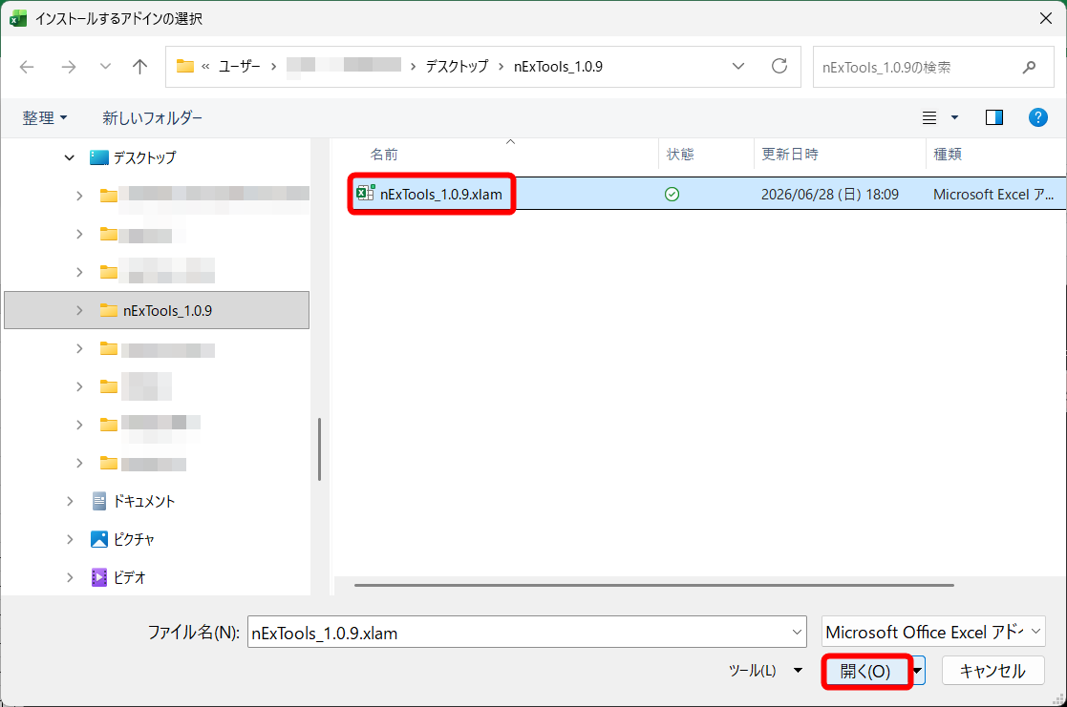Viewport: 1067px width, 707px height.
Task: Select ビデオ in the navigation tree
Action: pyautogui.click(x=129, y=577)
